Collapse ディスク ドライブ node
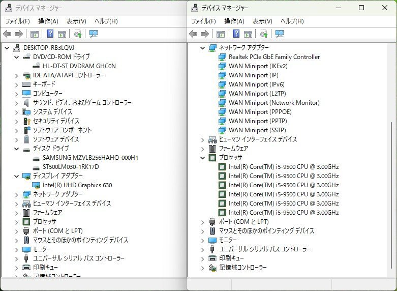Viewport: 397px width, 291px height. coord(16,149)
